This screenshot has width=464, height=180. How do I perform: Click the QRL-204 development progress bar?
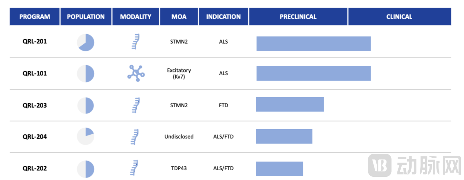pos(284,136)
